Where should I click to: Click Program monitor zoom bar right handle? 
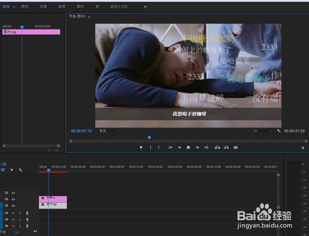[306, 141]
